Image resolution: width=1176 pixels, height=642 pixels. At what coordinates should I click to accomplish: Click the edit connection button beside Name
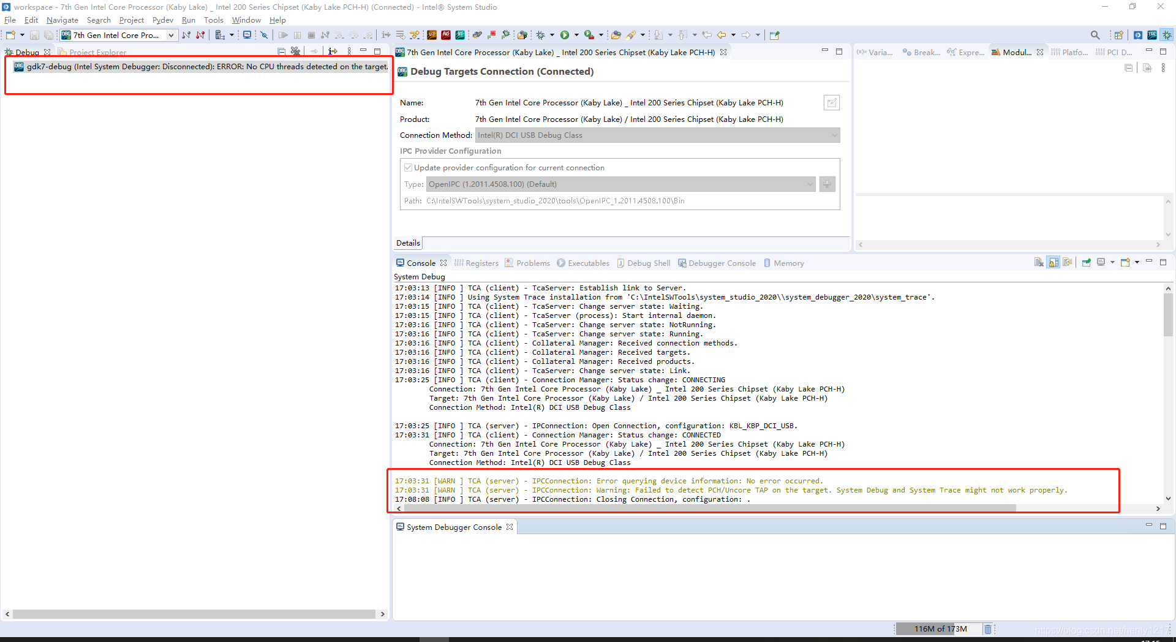coord(831,103)
